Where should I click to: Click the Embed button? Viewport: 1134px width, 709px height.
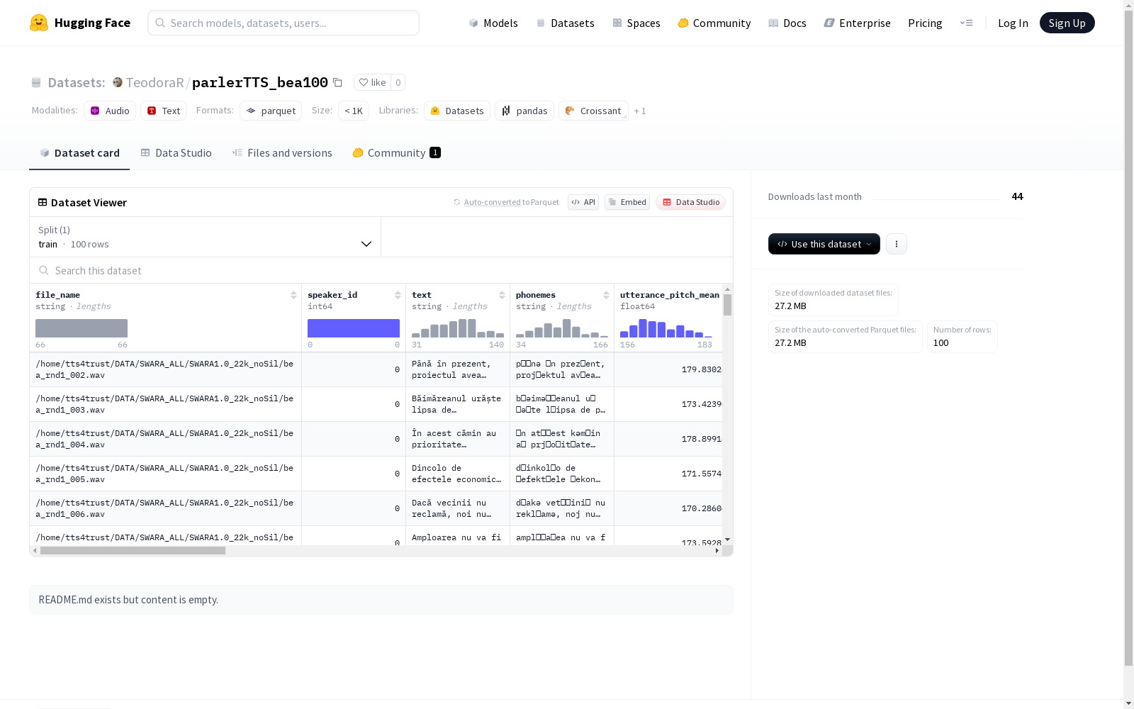pos(627,202)
